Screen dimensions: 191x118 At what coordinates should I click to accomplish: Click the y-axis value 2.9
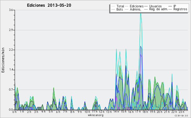tap(11, 30)
